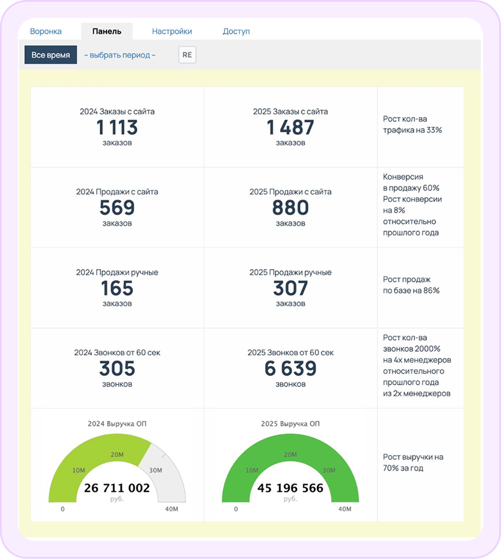The width and height of the screenshot is (501, 559).
Task: Select the Рост кол-ва трафика на 33% note
Action: point(412,124)
